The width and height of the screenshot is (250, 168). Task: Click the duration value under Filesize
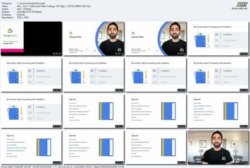click(x=21, y=14)
